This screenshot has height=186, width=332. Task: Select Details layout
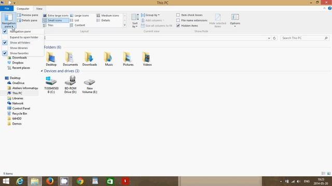point(103,21)
